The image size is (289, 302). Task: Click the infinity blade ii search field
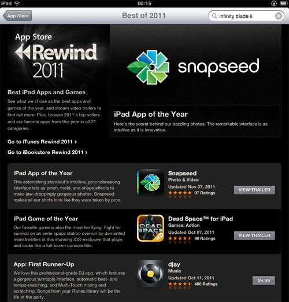[246, 16]
